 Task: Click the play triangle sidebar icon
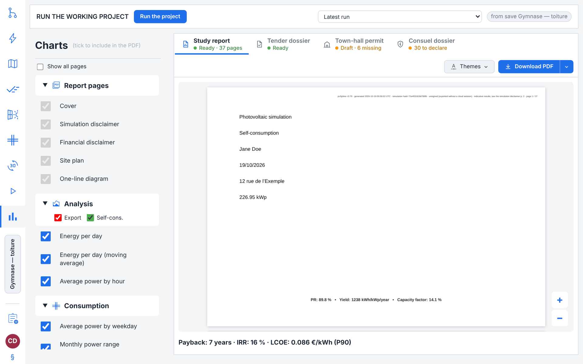[13, 191]
